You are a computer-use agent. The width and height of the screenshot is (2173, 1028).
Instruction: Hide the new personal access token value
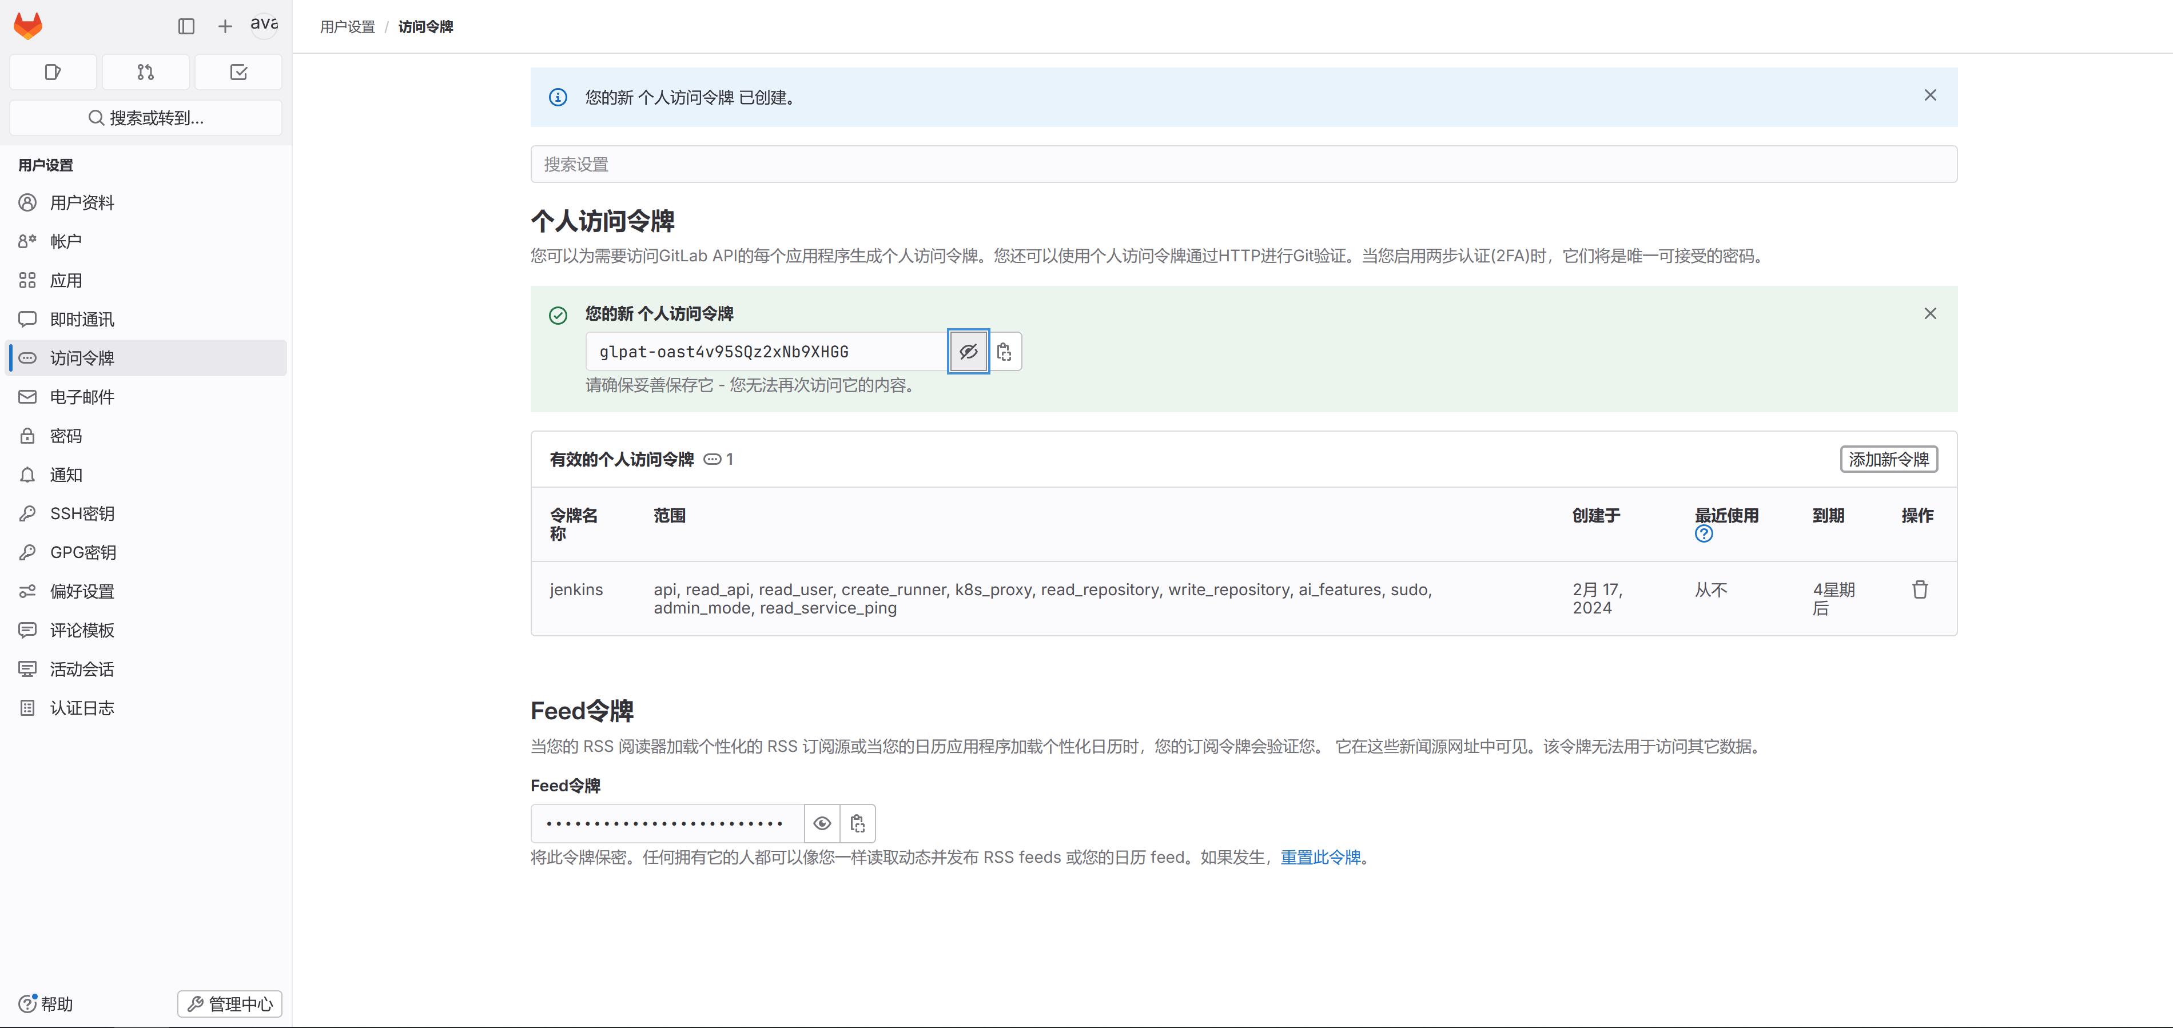click(968, 352)
